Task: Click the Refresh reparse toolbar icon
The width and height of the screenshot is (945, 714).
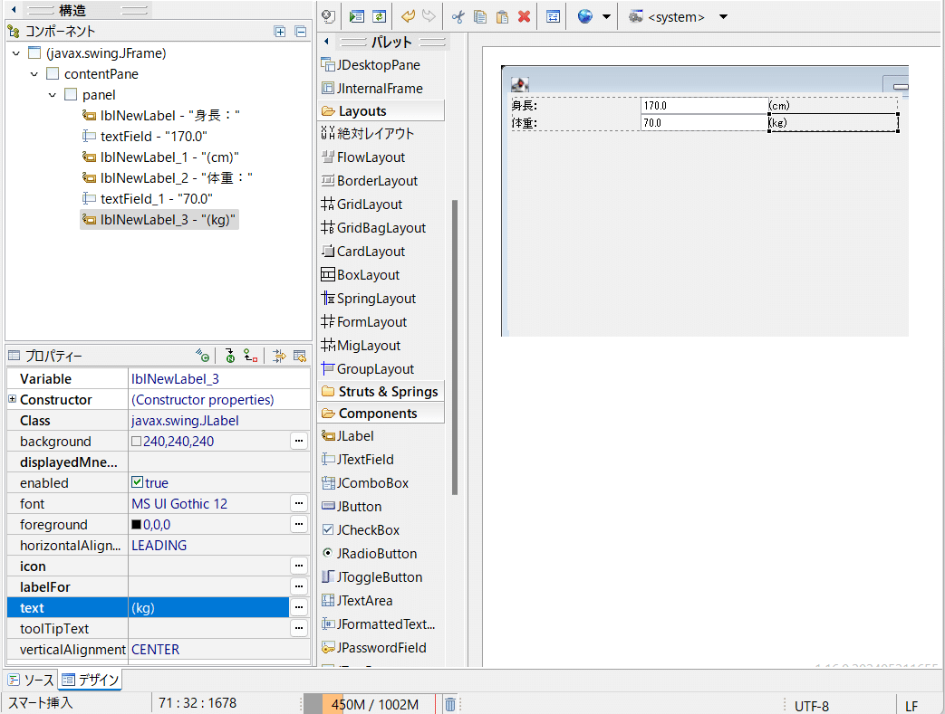Action: click(x=379, y=16)
